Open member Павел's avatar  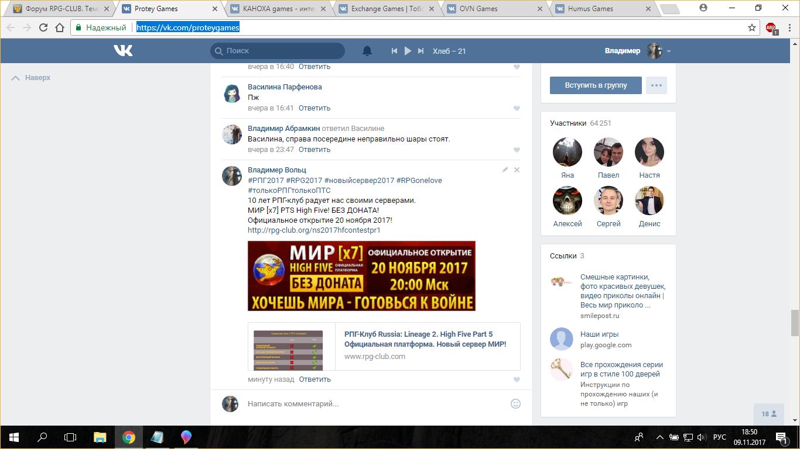tap(608, 152)
